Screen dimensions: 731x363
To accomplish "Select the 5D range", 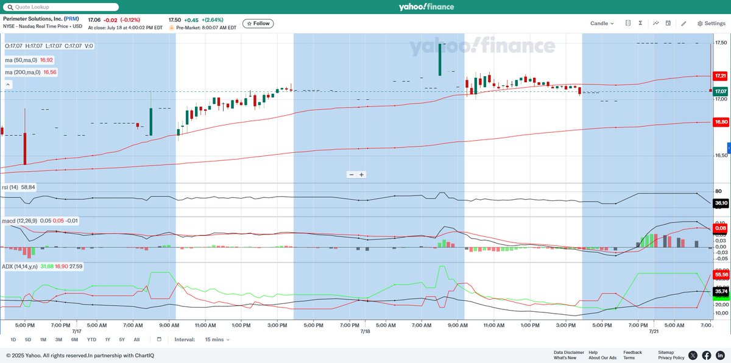I will click(28, 339).
